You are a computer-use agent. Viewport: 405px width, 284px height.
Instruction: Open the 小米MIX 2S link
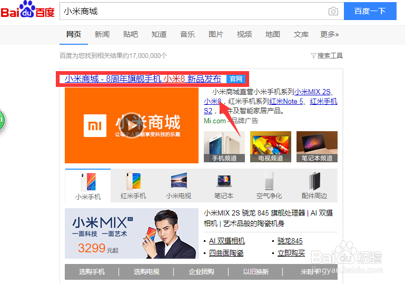312,92
